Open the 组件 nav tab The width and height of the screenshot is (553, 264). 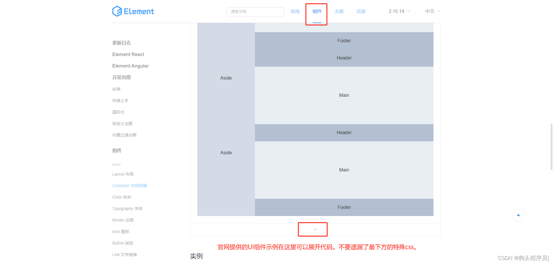(x=317, y=11)
